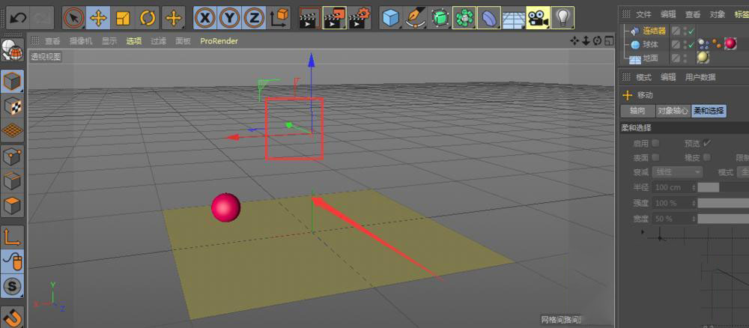Open the 选项 viewport menu
The height and width of the screenshot is (328, 749).
point(133,41)
